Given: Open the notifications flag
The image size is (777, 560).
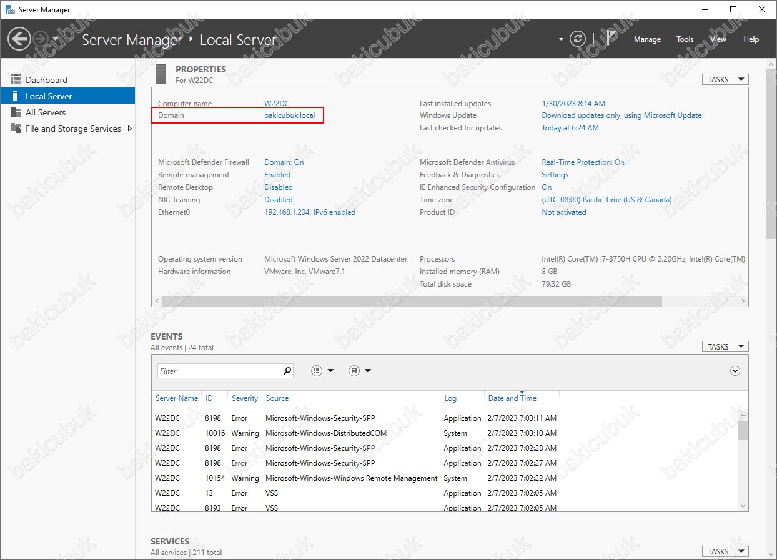Looking at the screenshot, I should tap(611, 39).
